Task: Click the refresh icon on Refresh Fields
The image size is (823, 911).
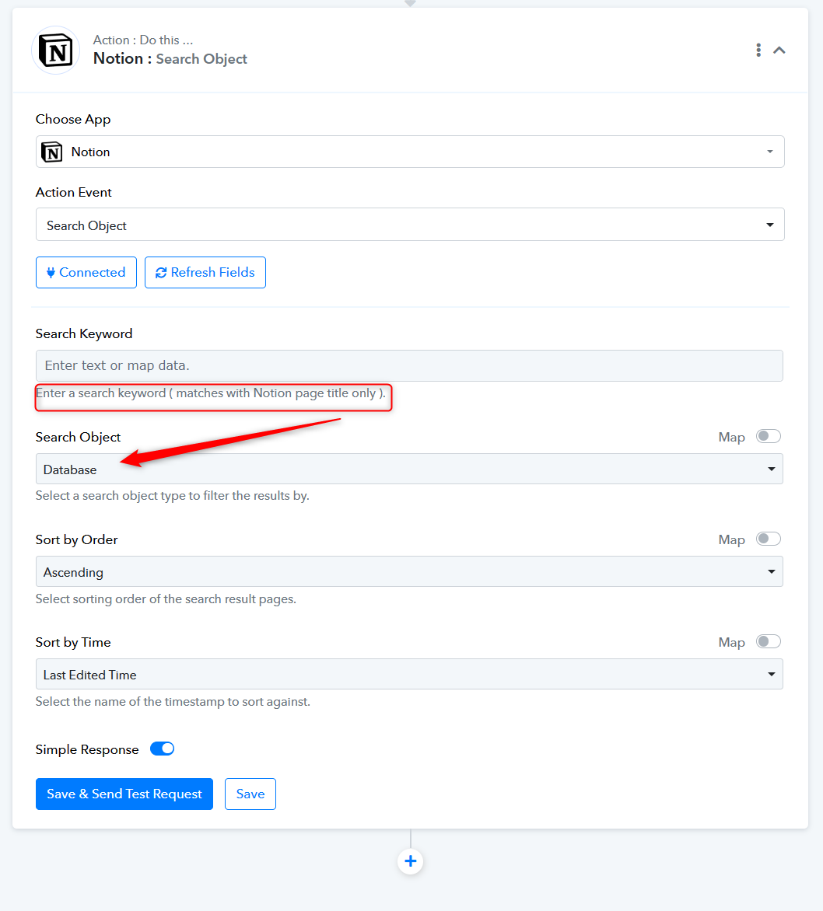Action: pyautogui.click(x=161, y=273)
